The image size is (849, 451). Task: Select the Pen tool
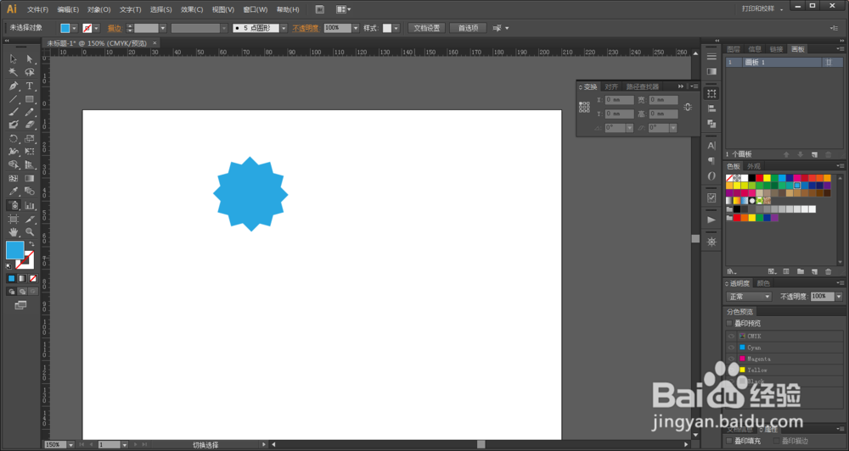click(x=14, y=86)
